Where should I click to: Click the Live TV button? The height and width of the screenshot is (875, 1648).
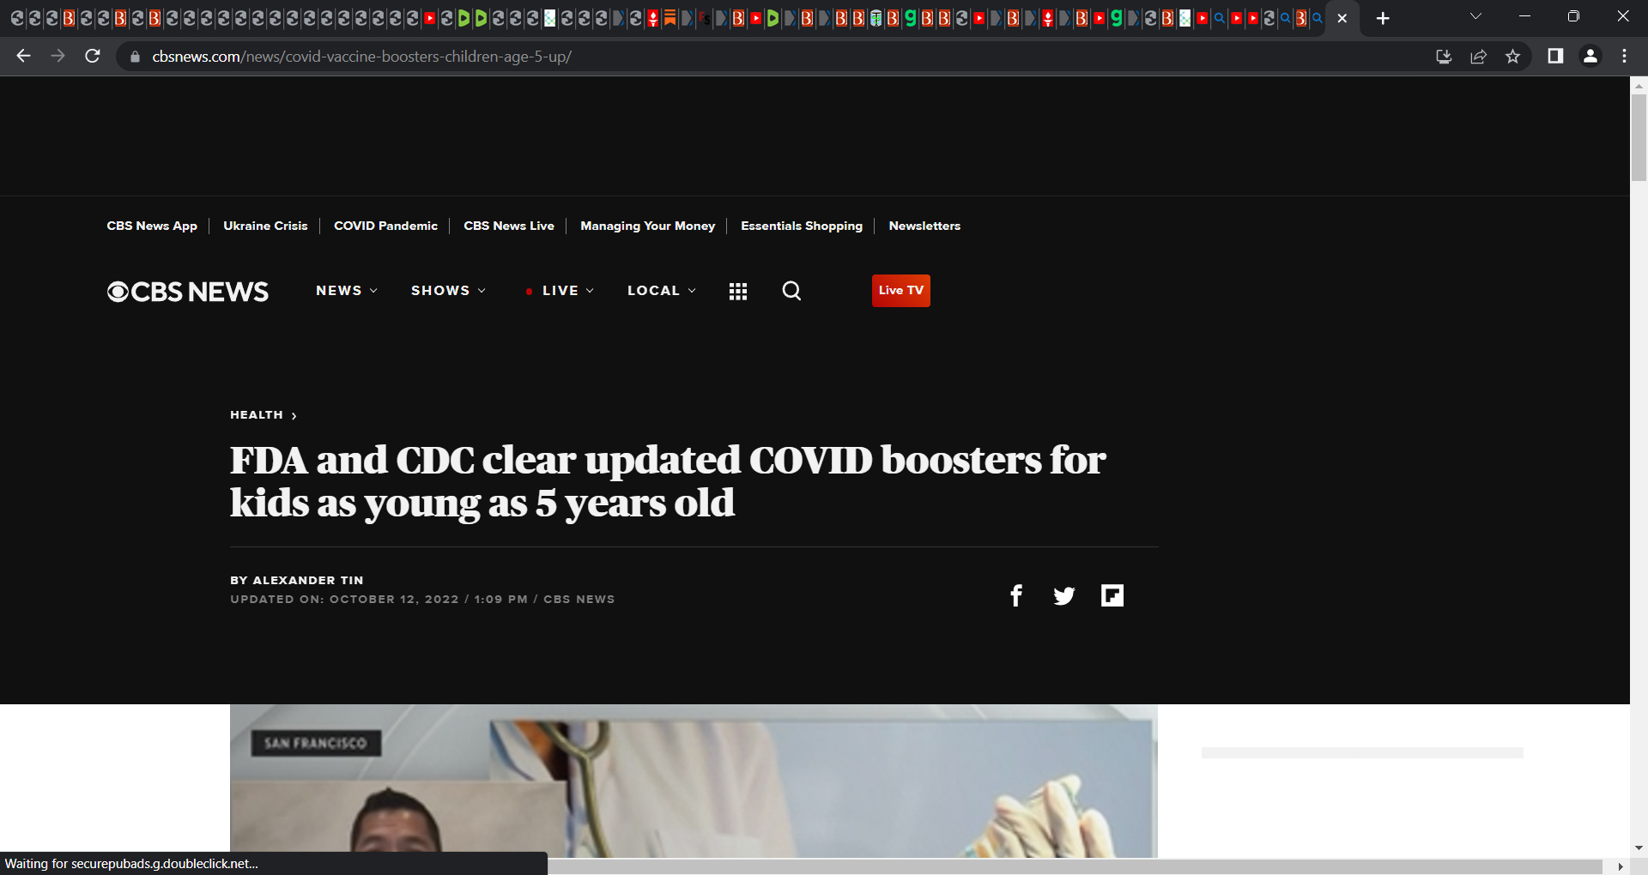click(901, 290)
